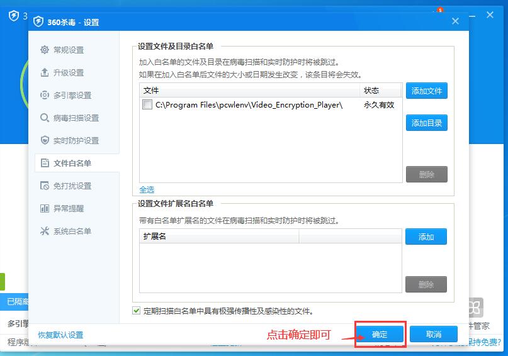Click the document icon beside 文件白名单
508x356 pixels.
(x=45, y=163)
